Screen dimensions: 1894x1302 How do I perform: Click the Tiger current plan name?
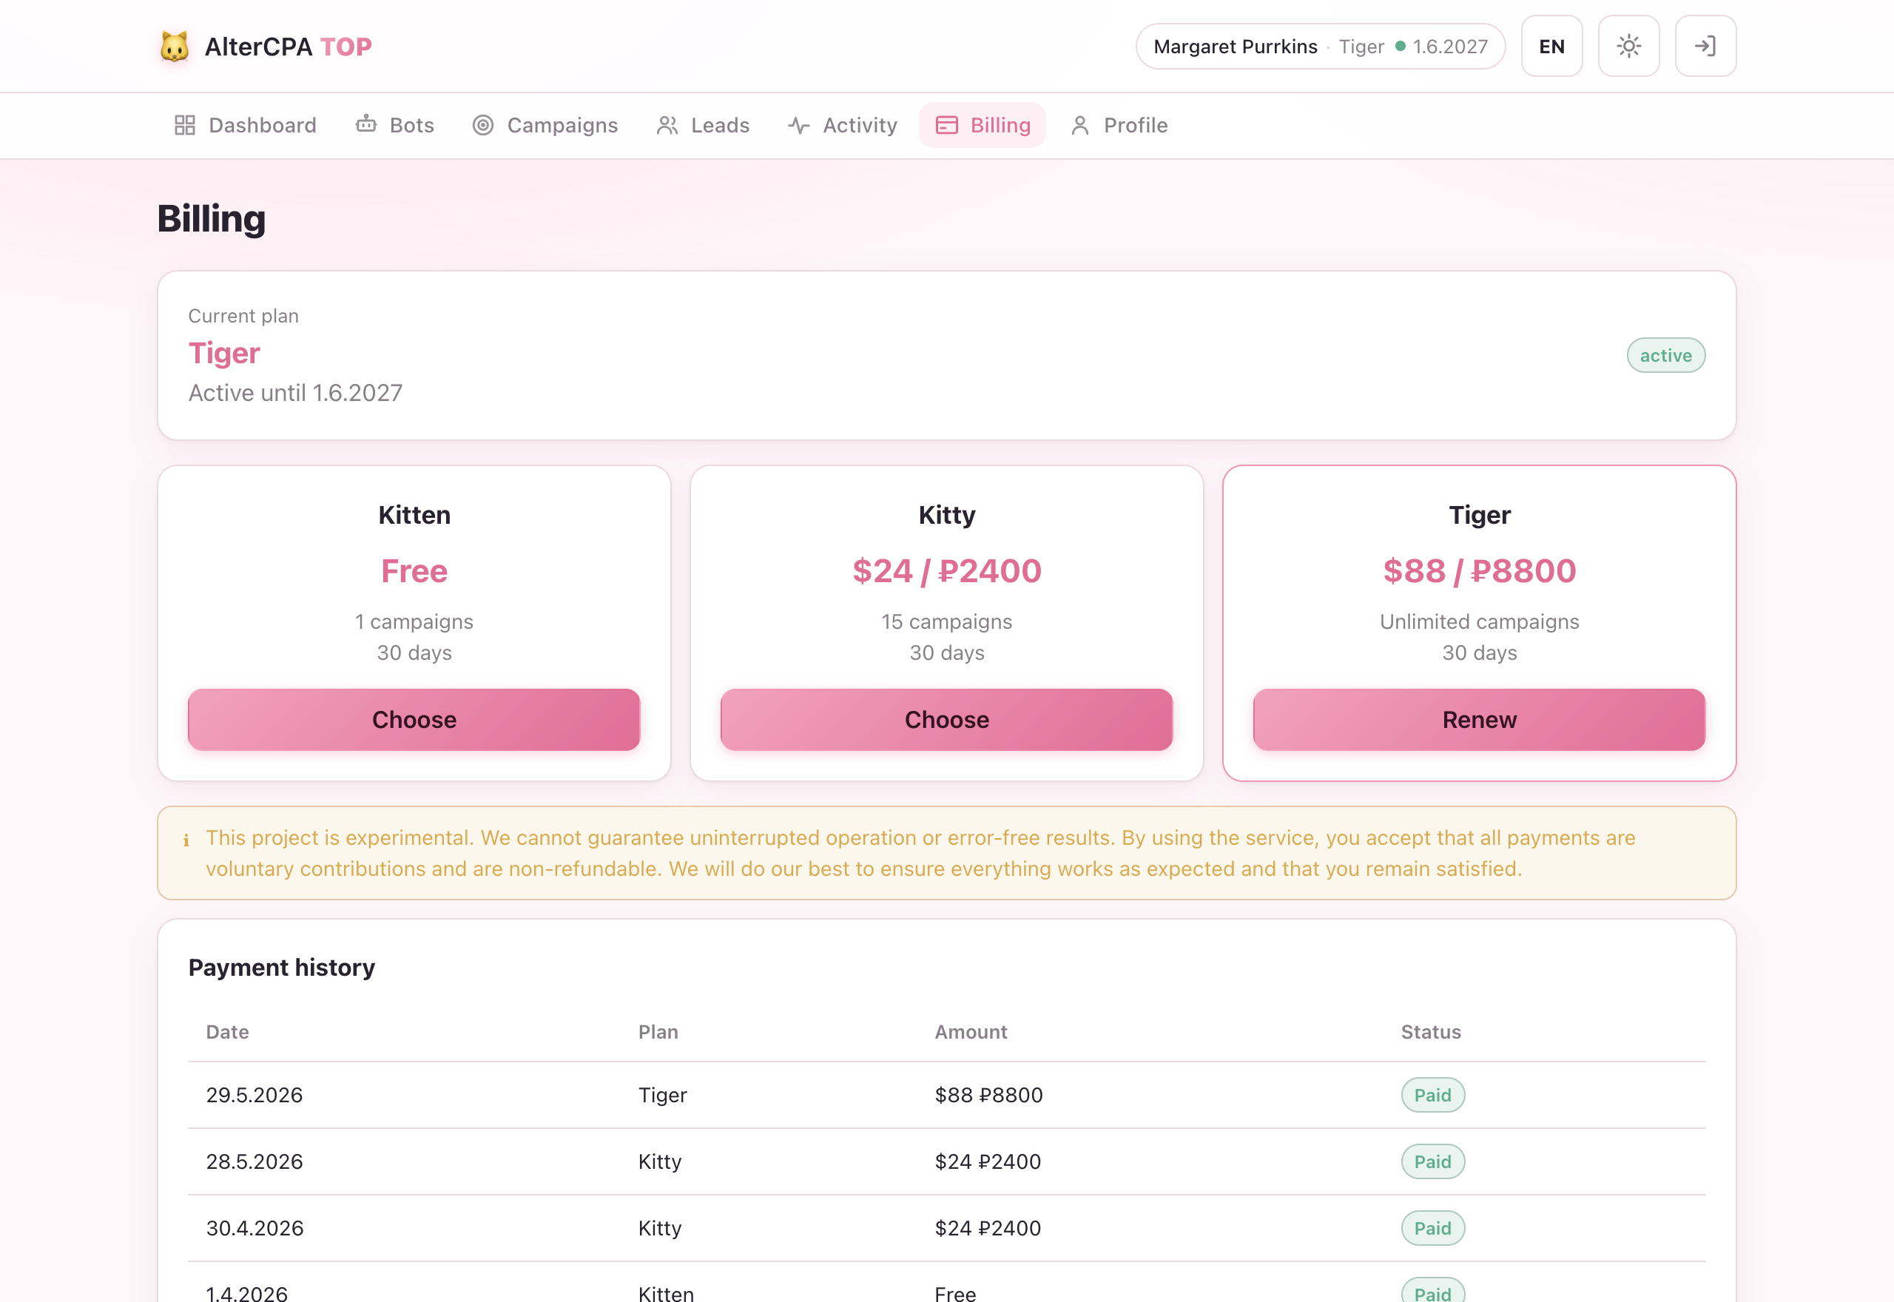(x=224, y=353)
